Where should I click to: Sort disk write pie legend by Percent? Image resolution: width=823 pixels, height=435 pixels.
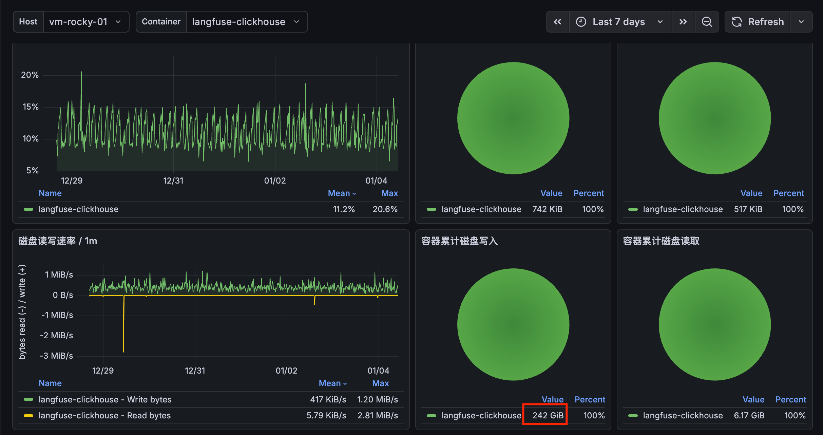(x=590, y=399)
